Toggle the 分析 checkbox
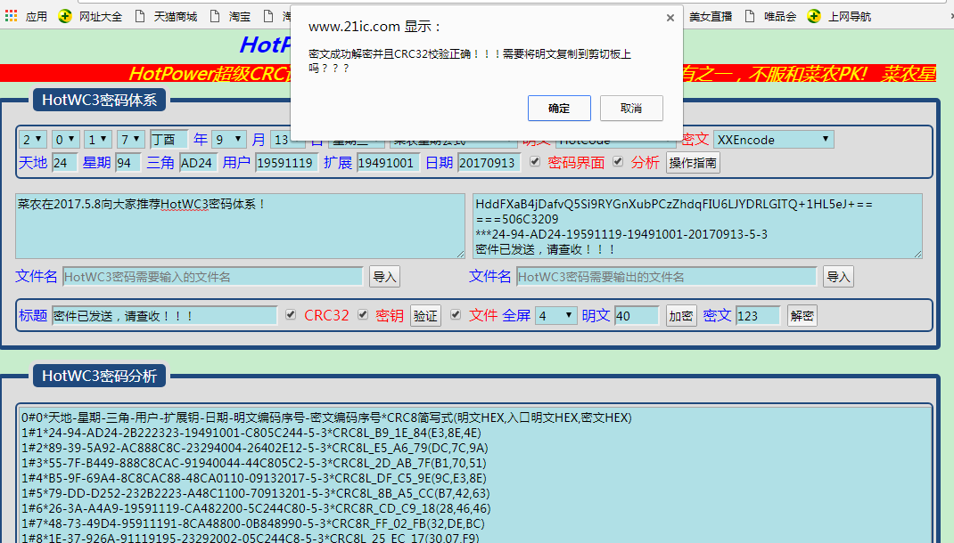Image resolution: width=954 pixels, height=543 pixels. (618, 161)
